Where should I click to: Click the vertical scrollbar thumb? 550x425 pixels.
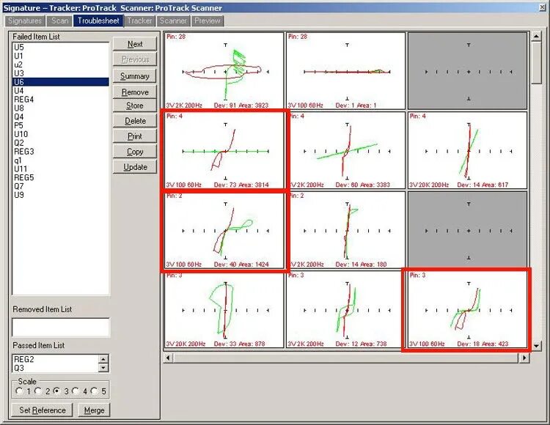pyautogui.click(x=536, y=62)
